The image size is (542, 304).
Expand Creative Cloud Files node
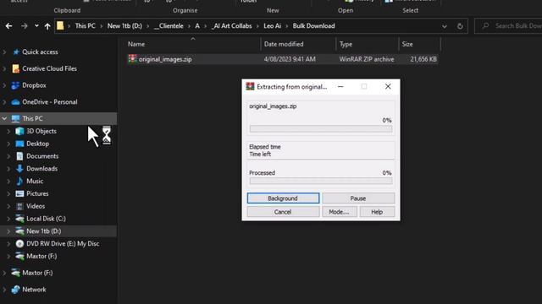(x=4, y=68)
